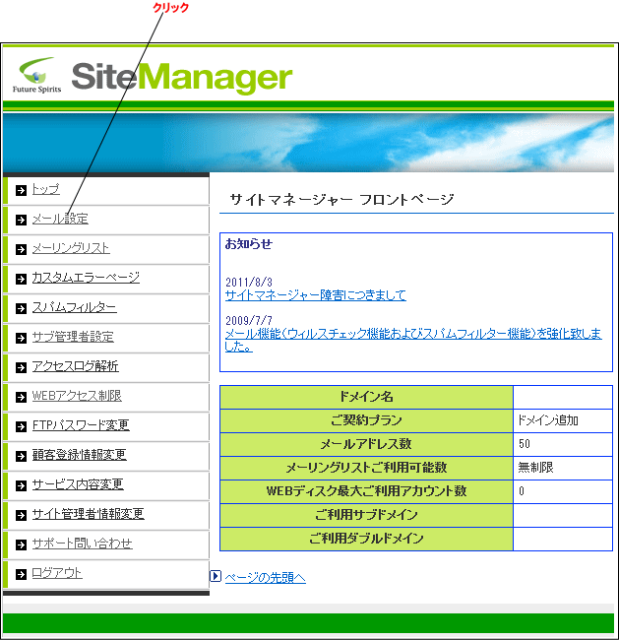Click arrow icon beside サービス内容変更
The image size is (619, 640).
pyautogui.click(x=21, y=485)
